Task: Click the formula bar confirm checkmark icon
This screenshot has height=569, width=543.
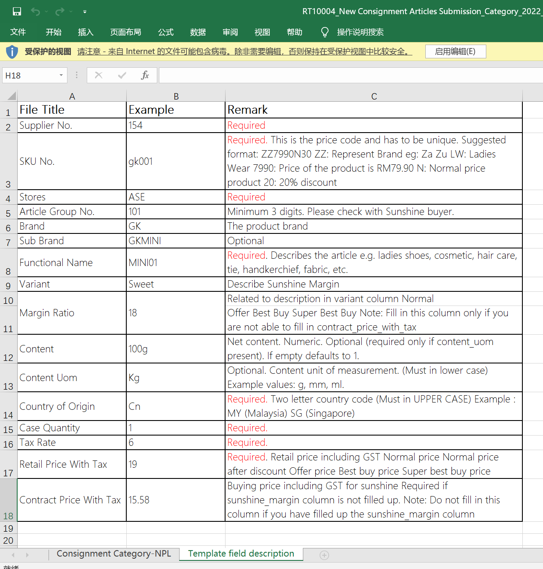Action: tap(122, 76)
